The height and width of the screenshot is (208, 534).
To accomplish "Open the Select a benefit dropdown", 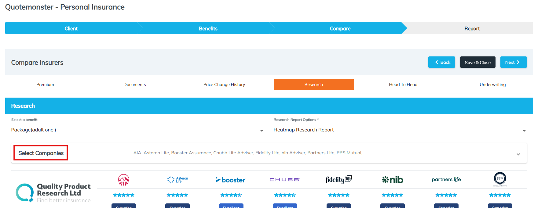I will (138, 130).
